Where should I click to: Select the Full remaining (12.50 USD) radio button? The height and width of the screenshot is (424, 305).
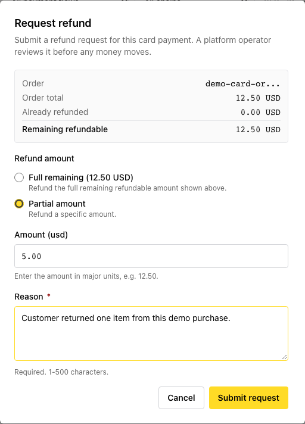click(x=19, y=177)
